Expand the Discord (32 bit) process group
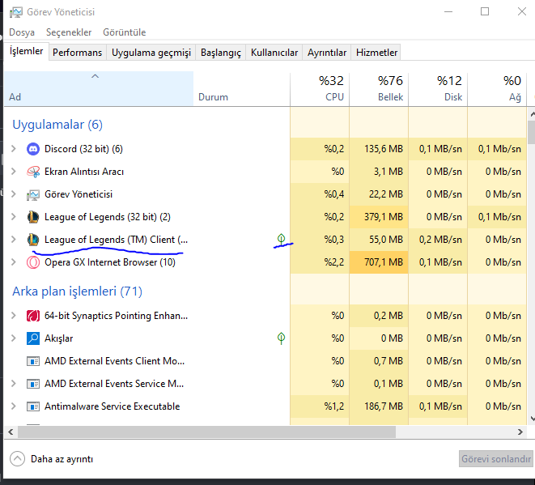The height and width of the screenshot is (485, 535). tap(14, 149)
